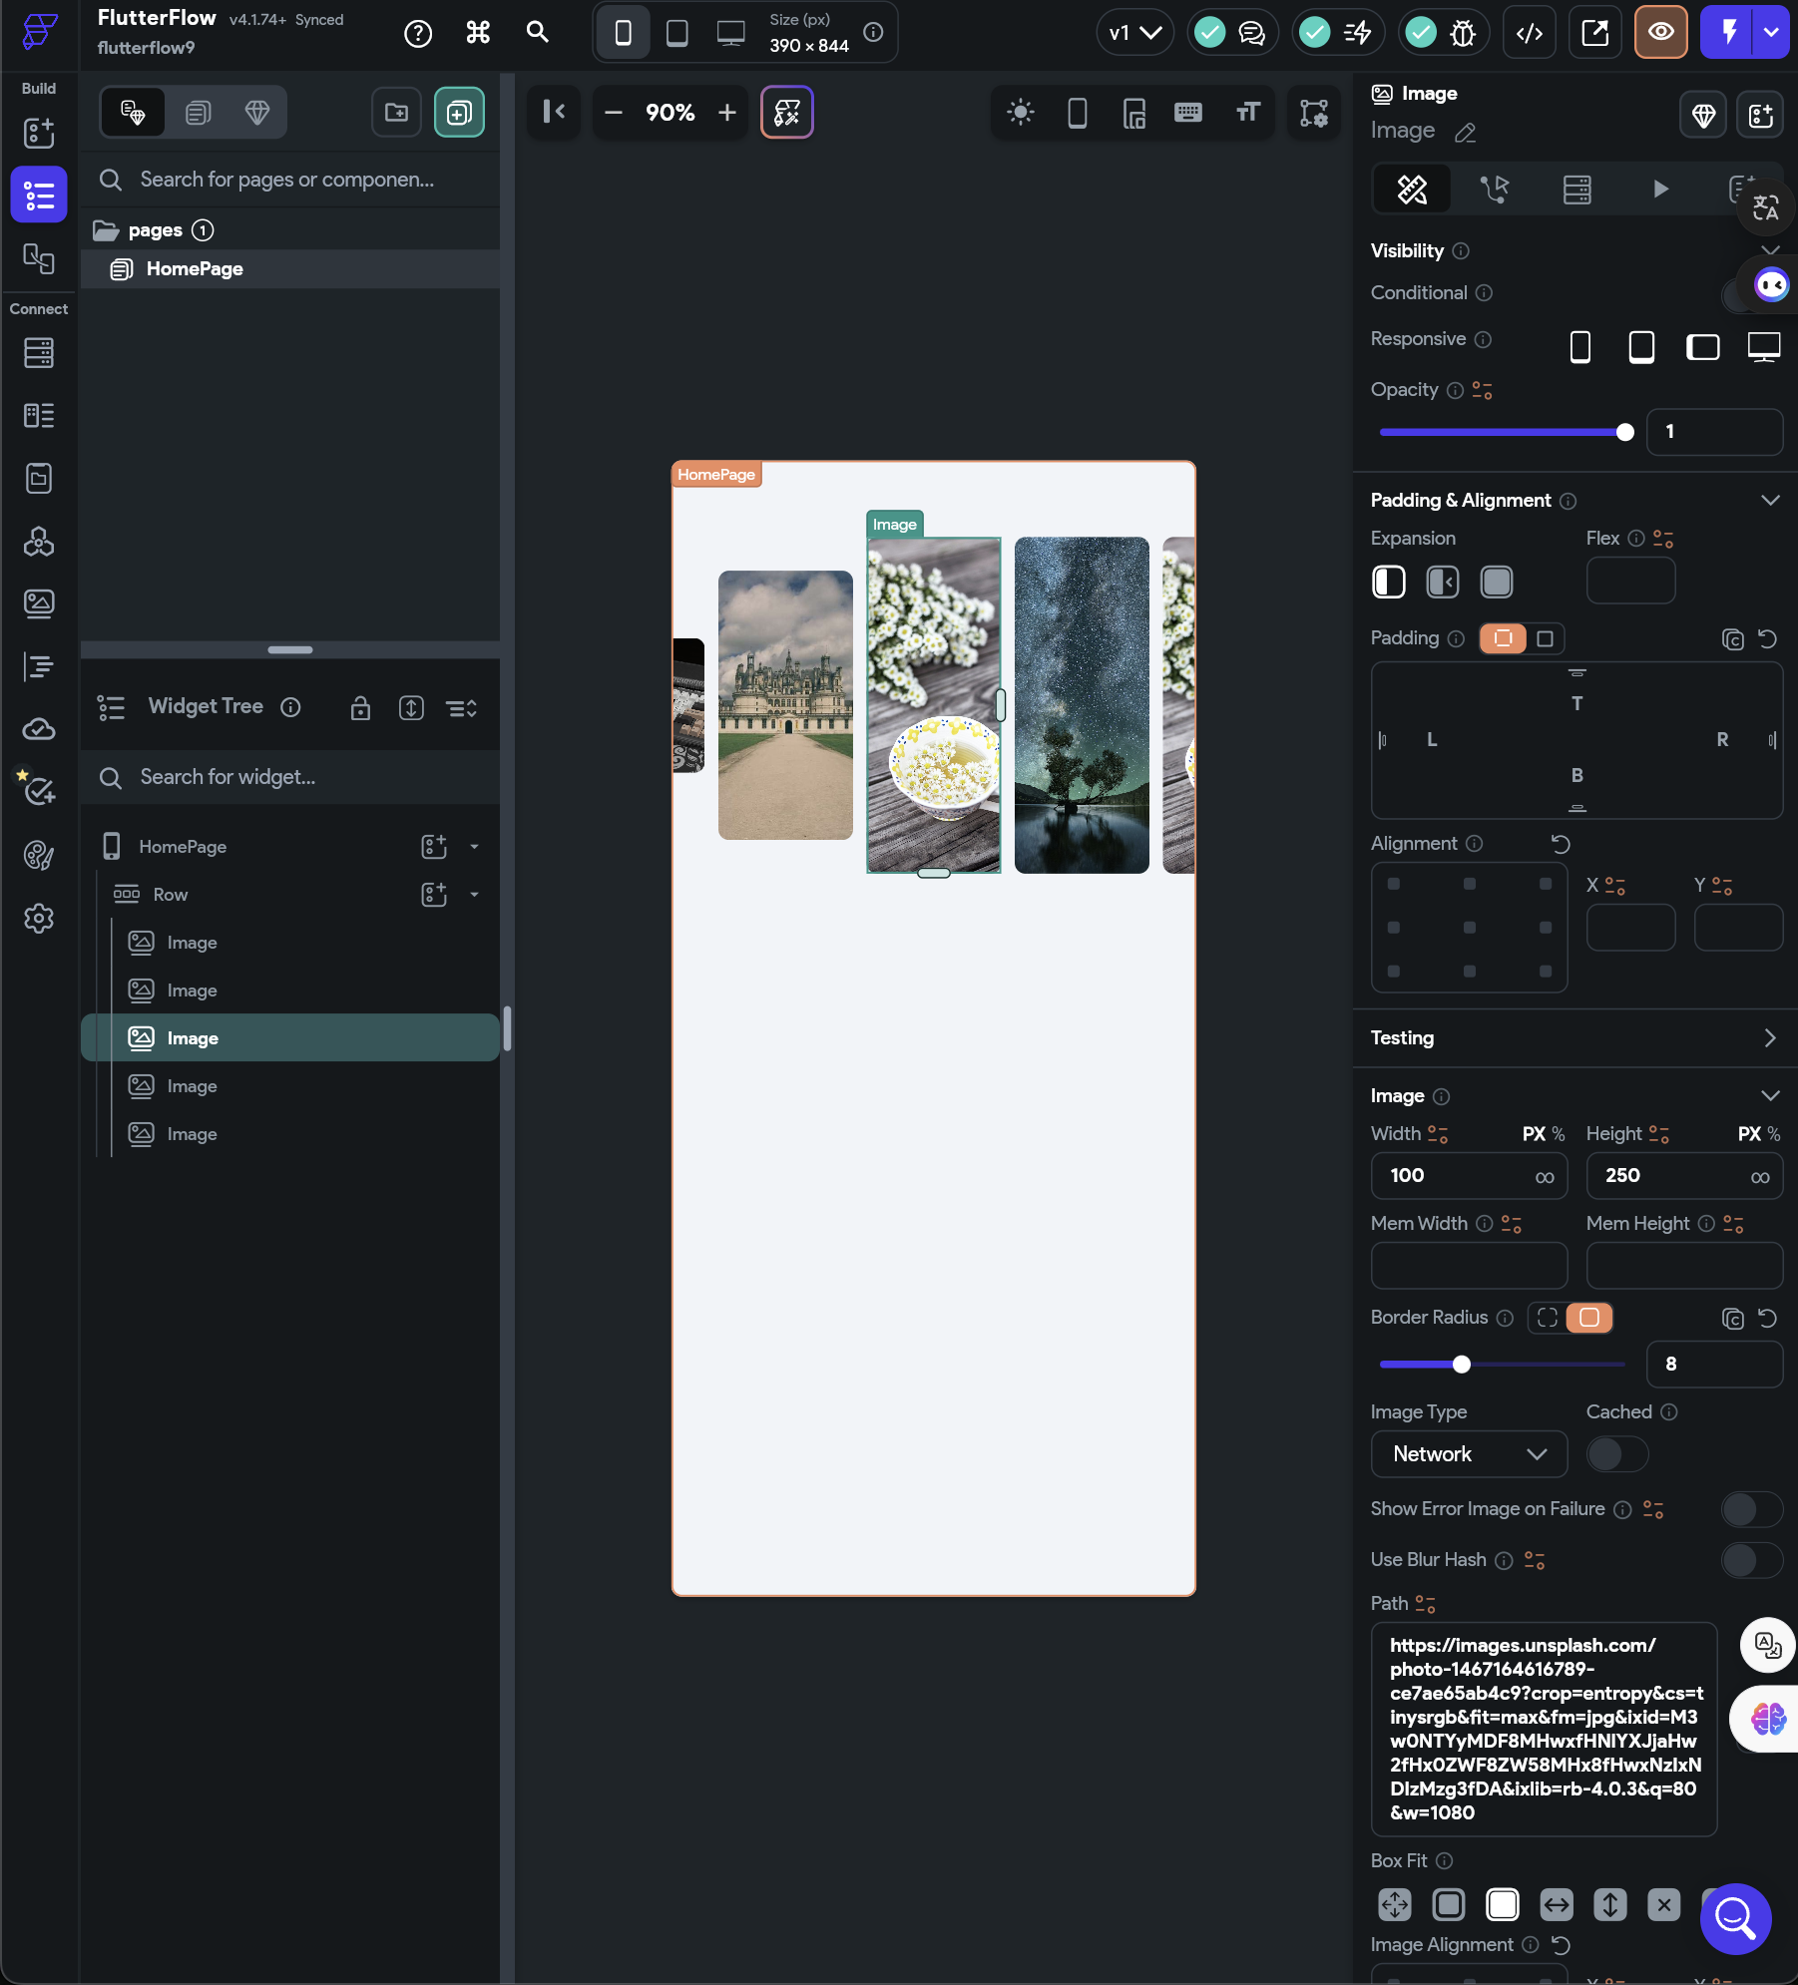Collapse the Image properties section
1798x1985 pixels.
pos(1770,1095)
